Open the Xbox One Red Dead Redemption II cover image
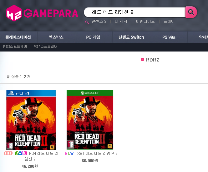This screenshot has width=208, height=172. click(90, 120)
